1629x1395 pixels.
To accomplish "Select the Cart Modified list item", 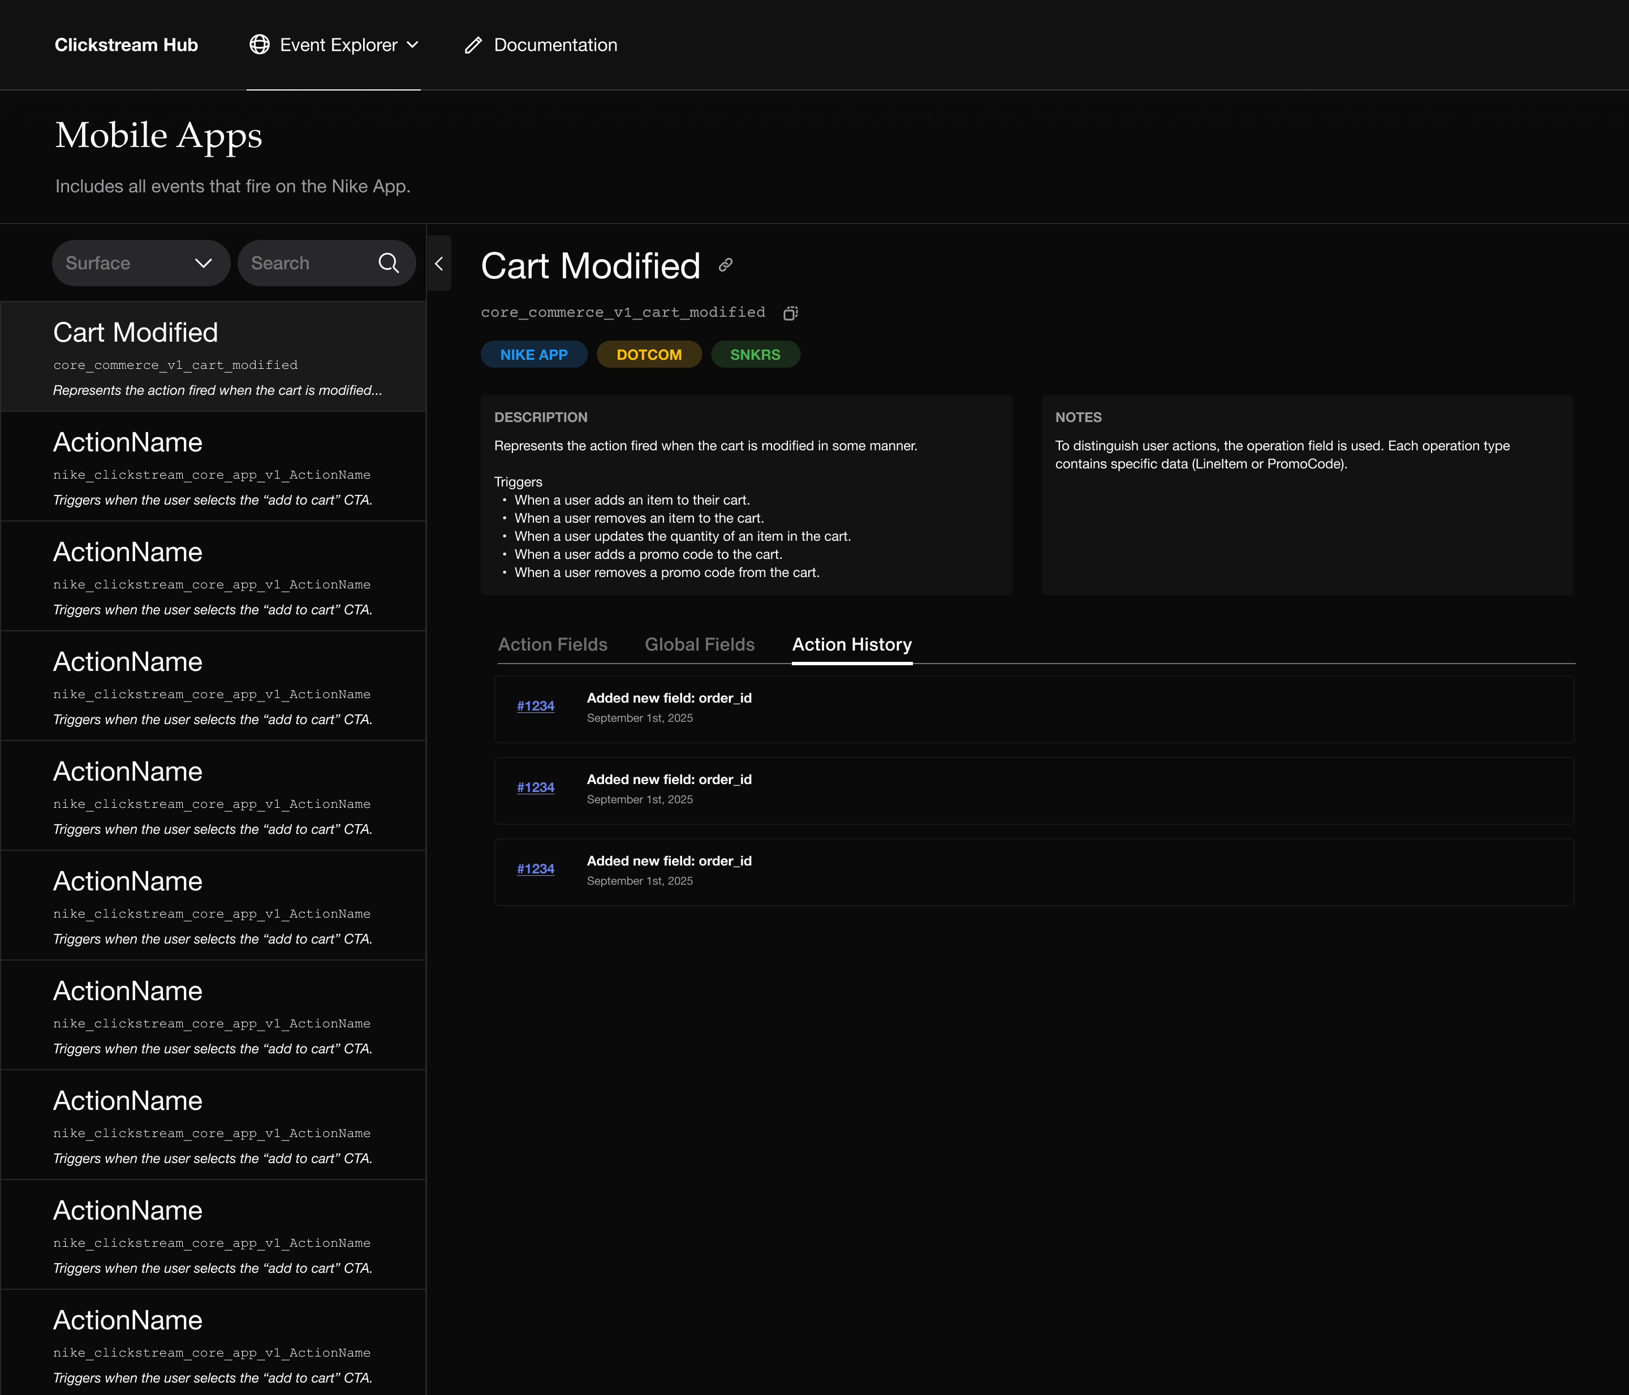I will click(213, 356).
